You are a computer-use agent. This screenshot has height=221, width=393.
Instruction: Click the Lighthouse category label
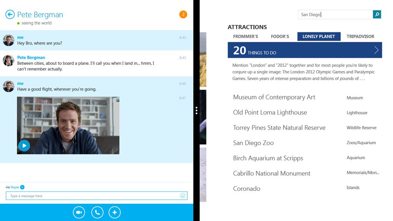click(x=357, y=113)
